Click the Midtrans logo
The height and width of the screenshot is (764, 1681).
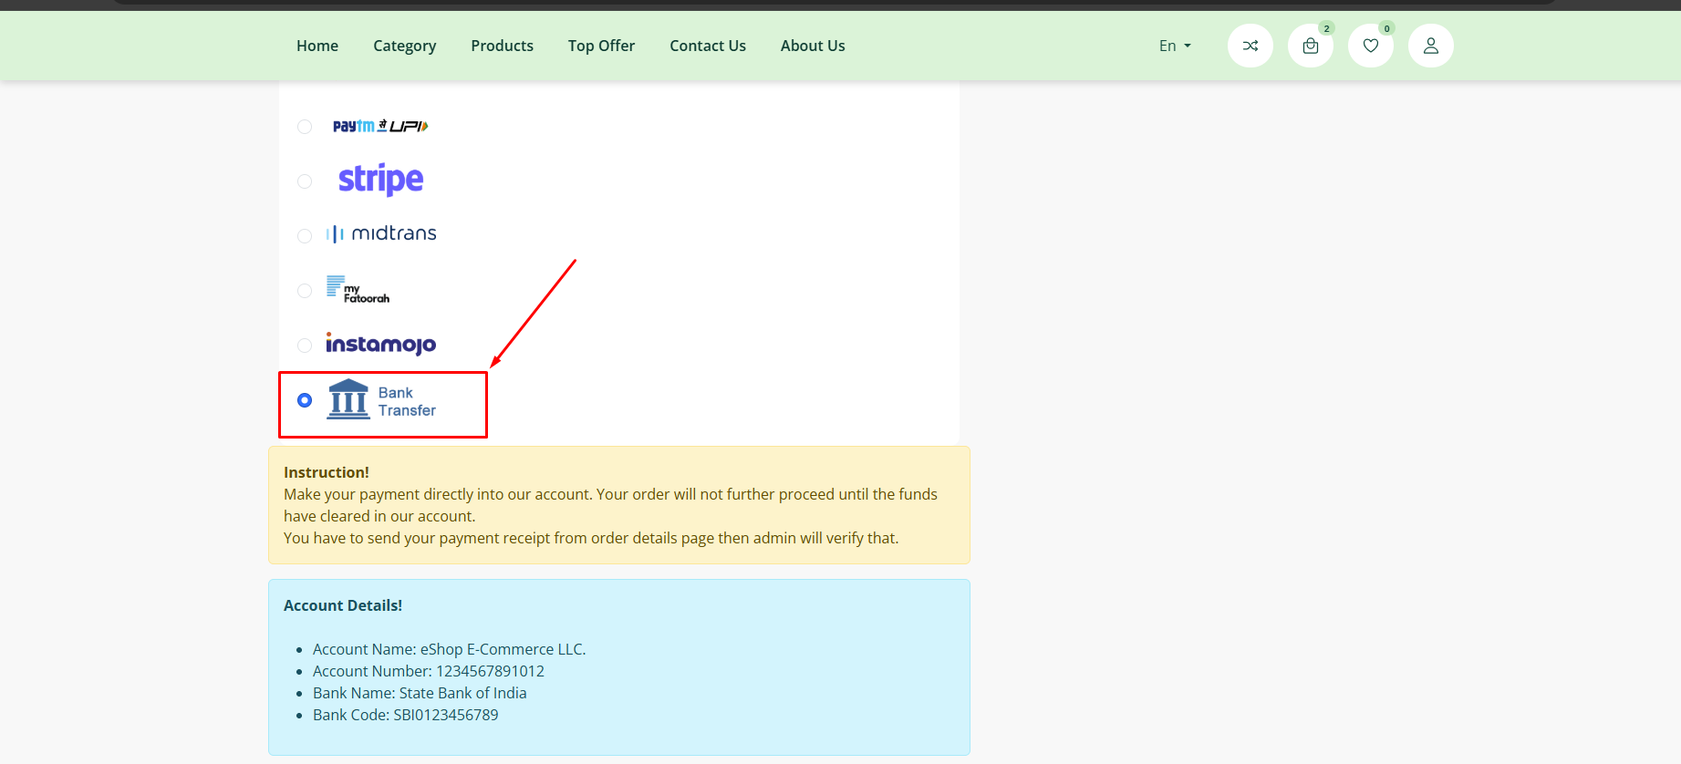(381, 233)
